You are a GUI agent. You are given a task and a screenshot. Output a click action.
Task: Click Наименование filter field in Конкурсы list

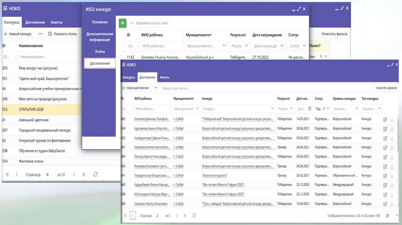pyautogui.click(x=50, y=57)
